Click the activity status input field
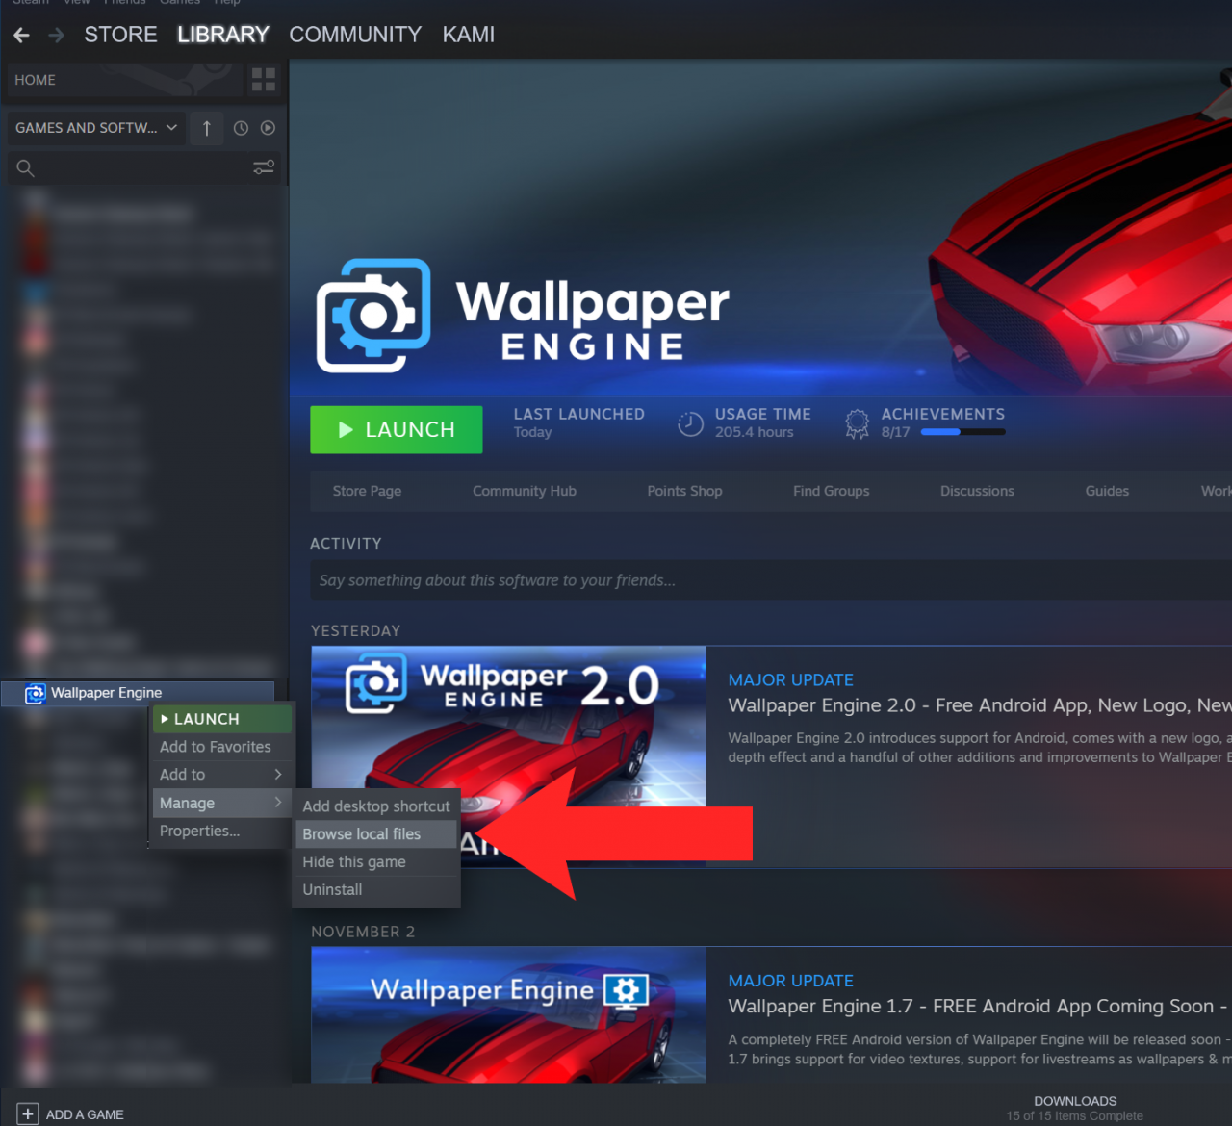 pos(770,580)
